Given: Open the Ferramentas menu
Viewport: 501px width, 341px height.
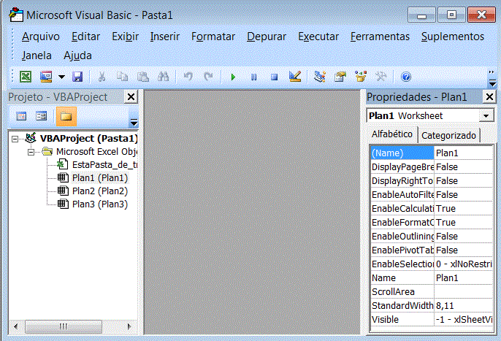Looking at the screenshot, I should tap(380, 37).
